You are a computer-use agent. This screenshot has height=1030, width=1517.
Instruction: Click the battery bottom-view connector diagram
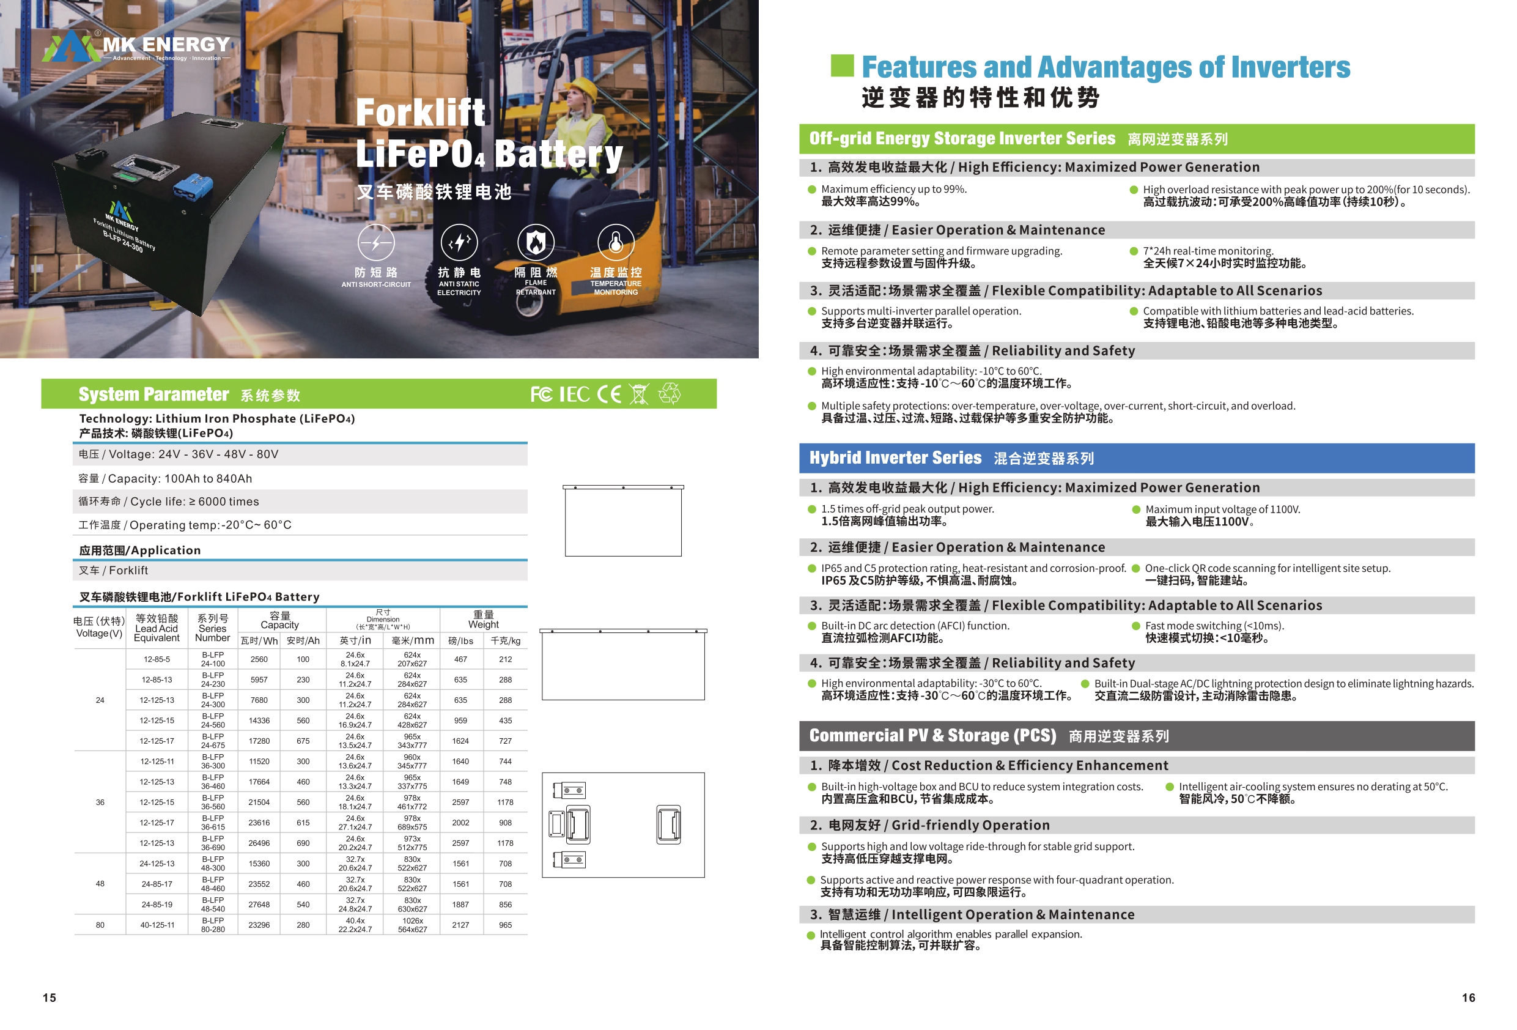622,825
